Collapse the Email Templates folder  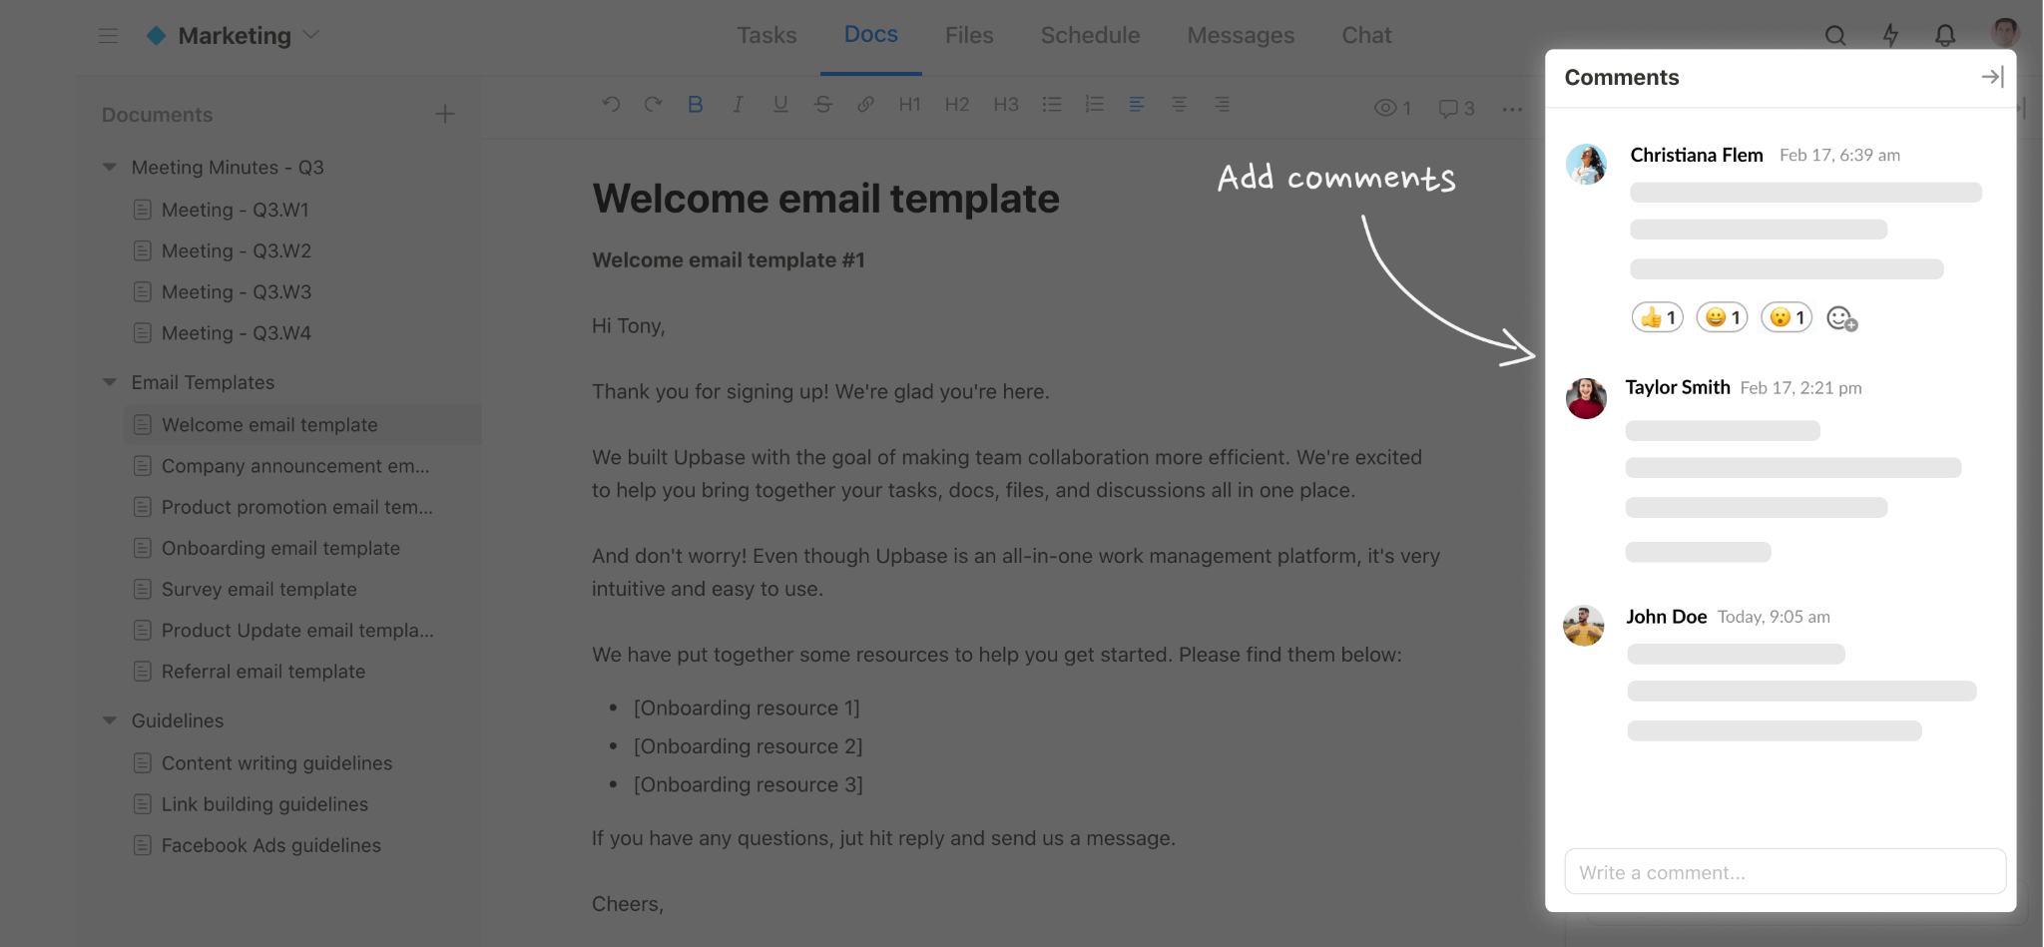click(110, 382)
